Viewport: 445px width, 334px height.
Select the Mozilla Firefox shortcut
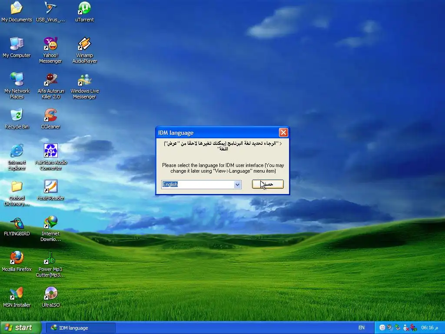click(x=17, y=261)
